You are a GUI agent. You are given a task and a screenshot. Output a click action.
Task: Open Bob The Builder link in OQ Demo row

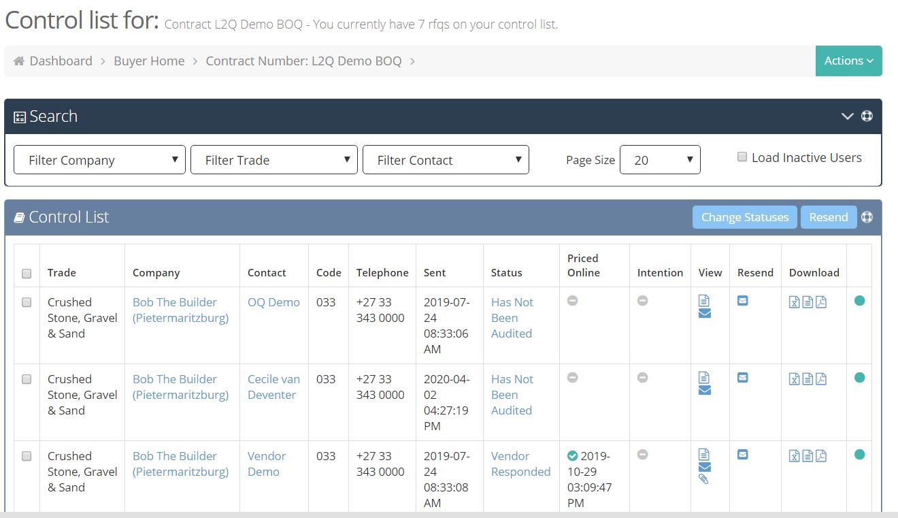(180, 310)
